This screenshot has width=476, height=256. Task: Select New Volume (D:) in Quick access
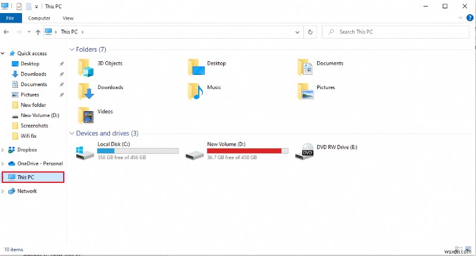pyautogui.click(x=40, y=115)
